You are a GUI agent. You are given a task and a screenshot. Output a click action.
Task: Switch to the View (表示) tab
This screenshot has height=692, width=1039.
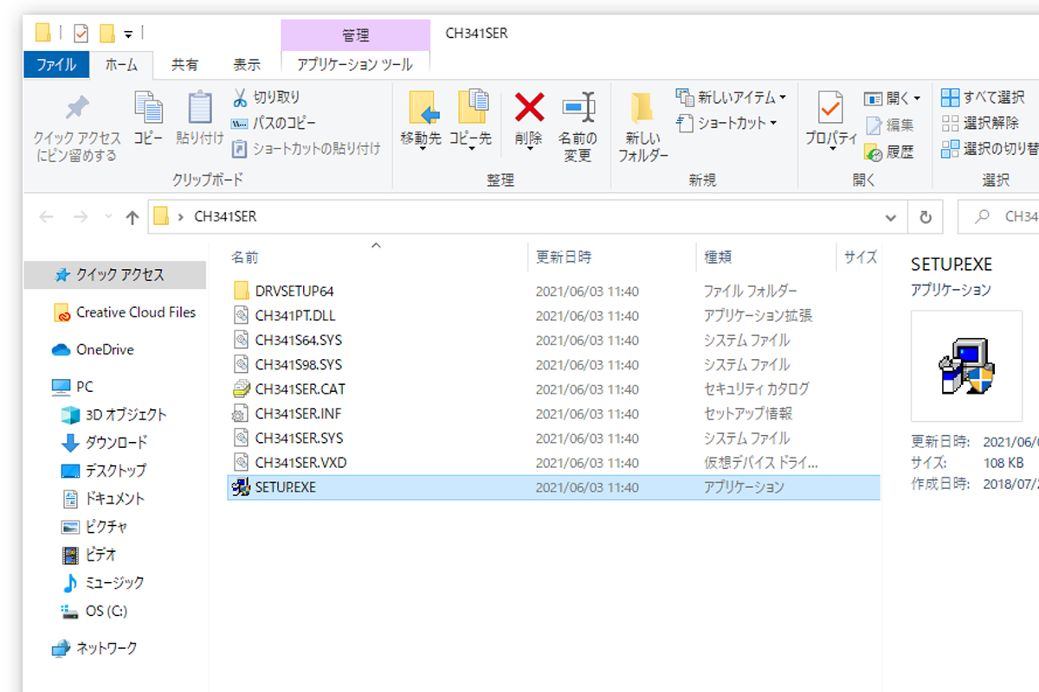coord(247,65)
